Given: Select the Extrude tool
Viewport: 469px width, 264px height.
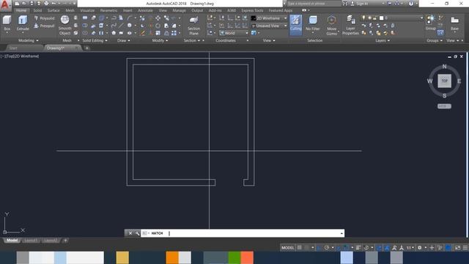Looking at the screenshot, I should point(23,23).
